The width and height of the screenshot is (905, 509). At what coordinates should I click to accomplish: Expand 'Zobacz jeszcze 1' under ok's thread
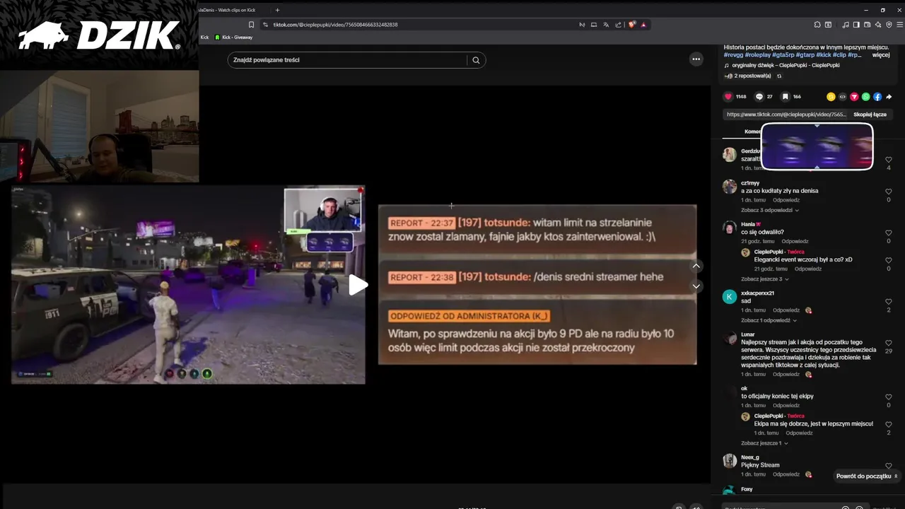[x=764, y=443]
